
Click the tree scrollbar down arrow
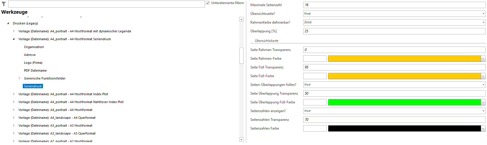point(241,140)
